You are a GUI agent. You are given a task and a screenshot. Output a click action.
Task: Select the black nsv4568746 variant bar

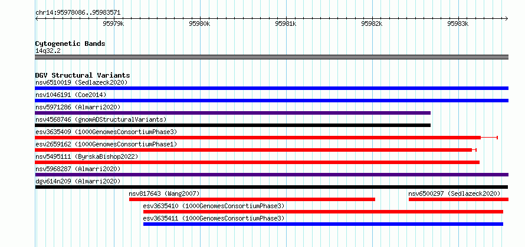[x=232, y=125]
